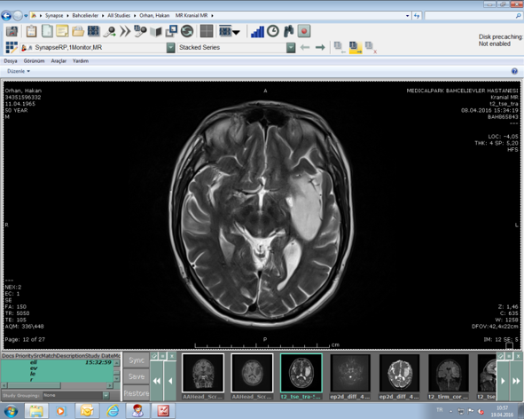Click the chart report icon at the toolbar start
524x419 pixels.
tap(12, 31)
